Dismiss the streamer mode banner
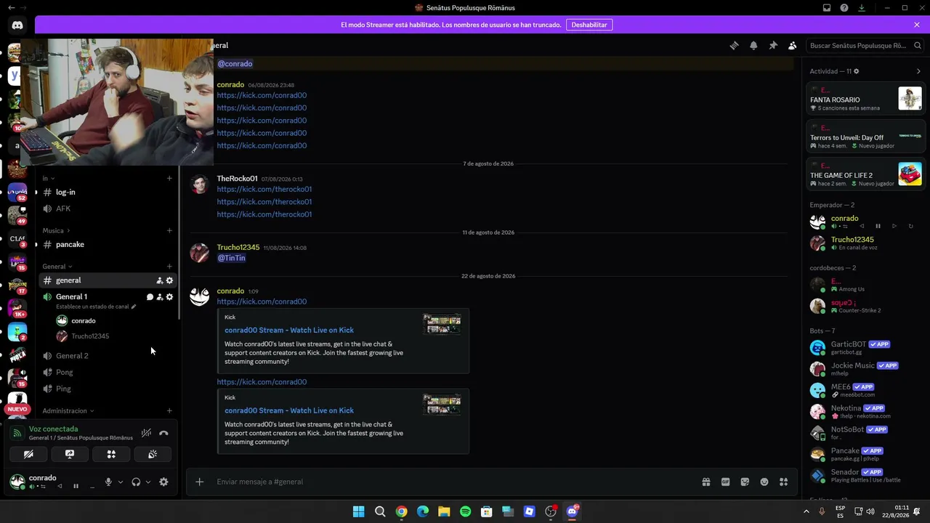 (917, 25)
